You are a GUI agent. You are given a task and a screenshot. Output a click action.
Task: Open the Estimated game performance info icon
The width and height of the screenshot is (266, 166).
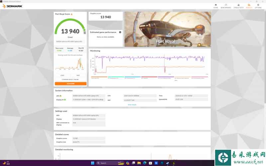tap(120, 32)
